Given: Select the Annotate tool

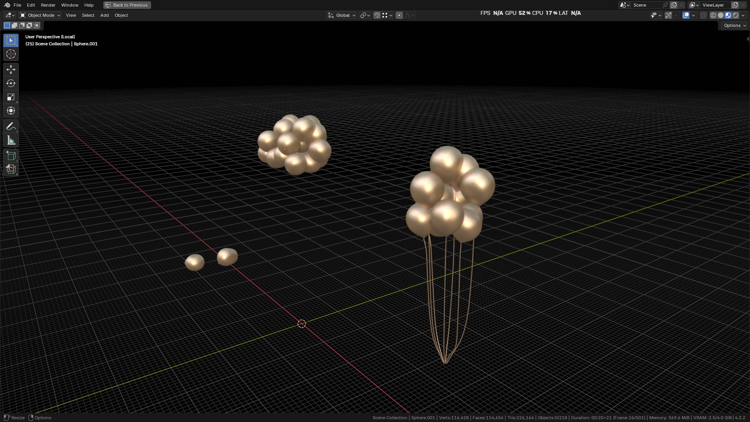Looking at the screenshot, I should click(11, 126).
